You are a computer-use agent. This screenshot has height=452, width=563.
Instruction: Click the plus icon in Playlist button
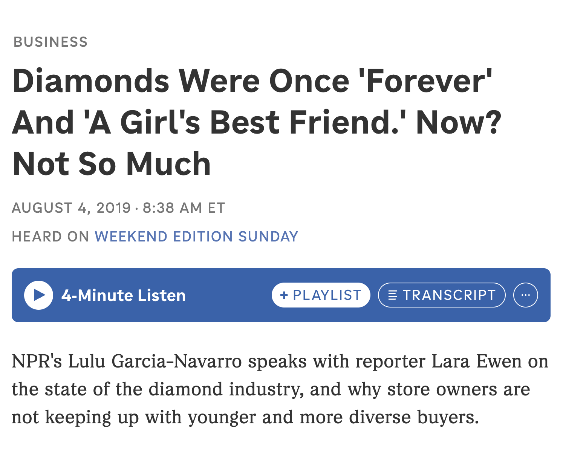coord(284,295)
